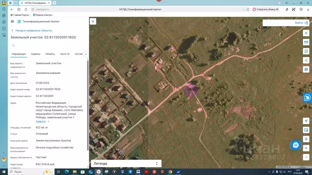312x175 pixels.
Task: Click the geolocation arrow icon
Action: 306,121
